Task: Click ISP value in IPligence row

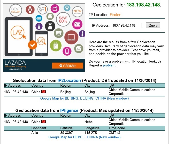Action: point(132,122)
